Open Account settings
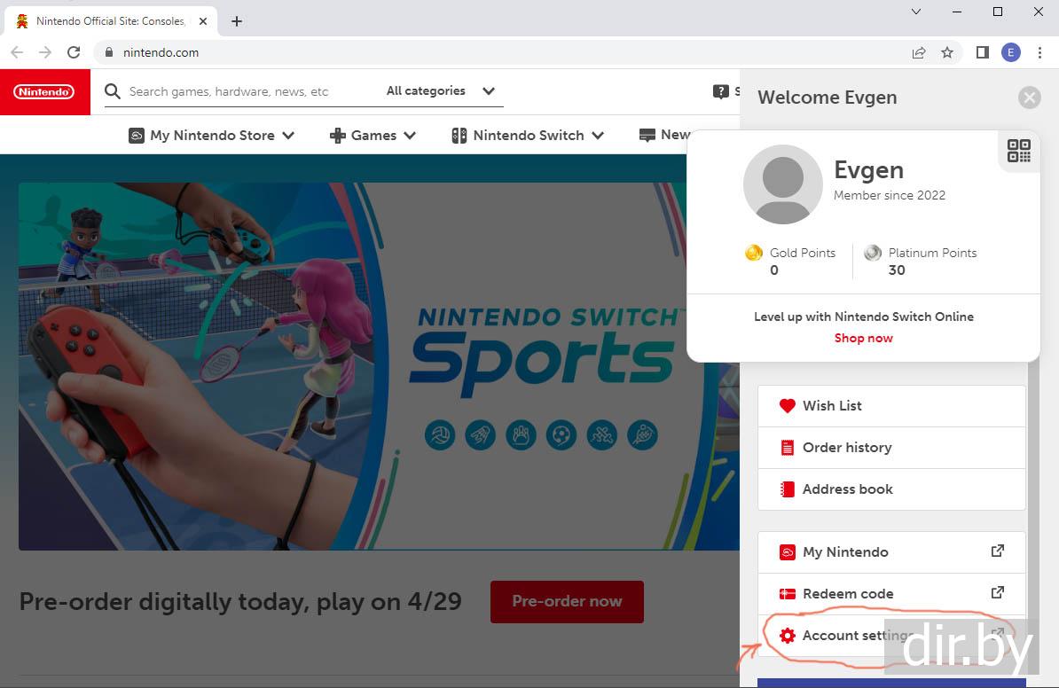This screenshot has height=688, width=1059. click(x=891, y=636)
